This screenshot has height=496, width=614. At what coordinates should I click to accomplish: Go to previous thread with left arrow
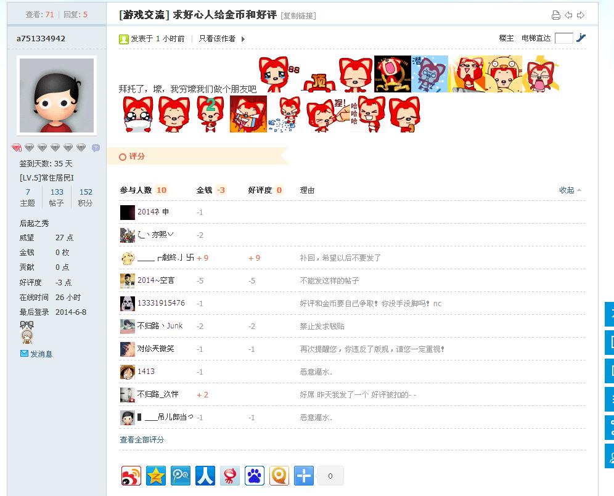(x=568, y=15)
